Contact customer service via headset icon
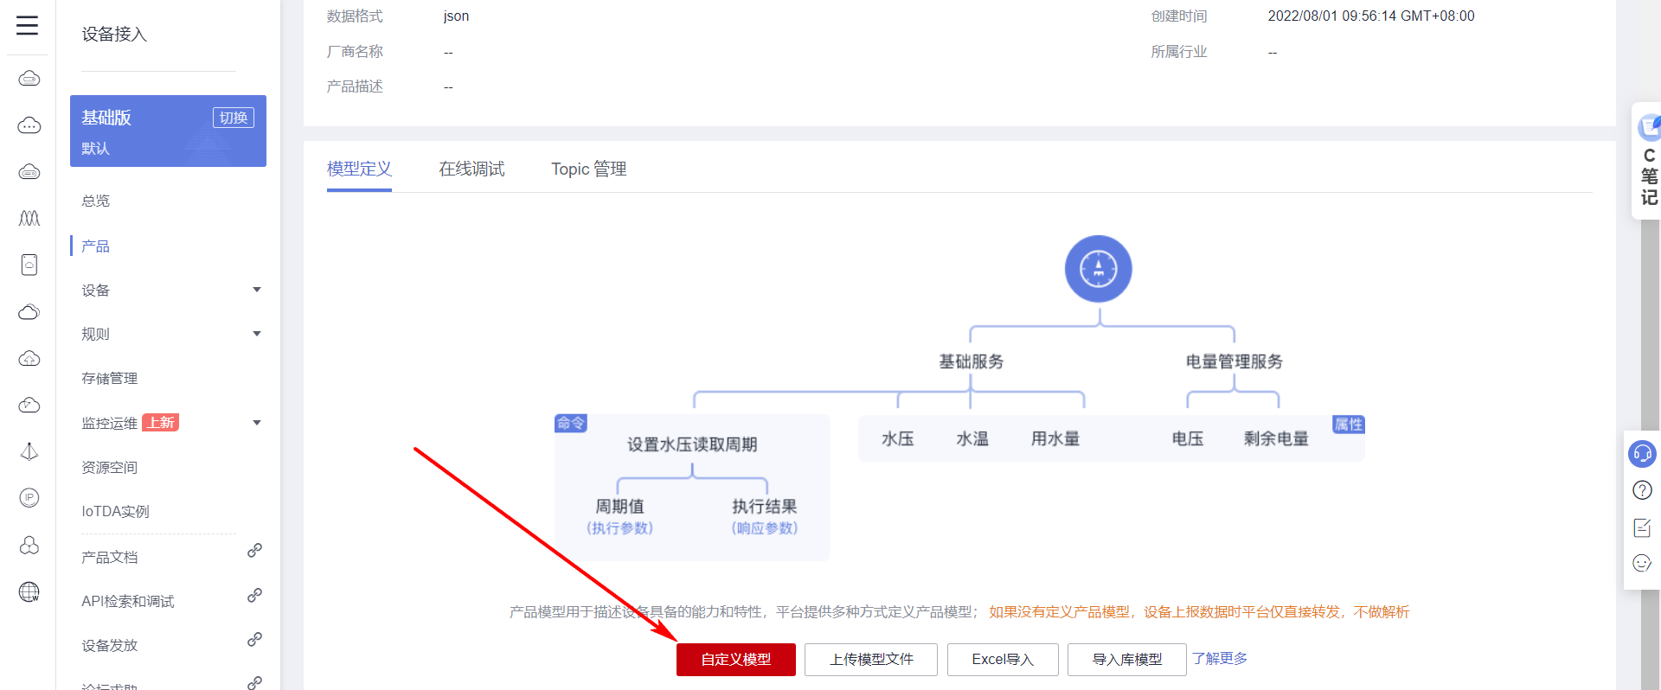This screenshot has height=690, width=1661. coord(1642,454)
